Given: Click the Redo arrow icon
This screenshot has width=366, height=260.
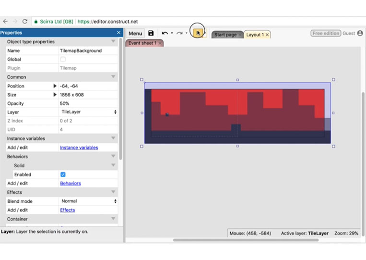Looking at the screenshot, I should pyautogui.click(x=179, y=33).
